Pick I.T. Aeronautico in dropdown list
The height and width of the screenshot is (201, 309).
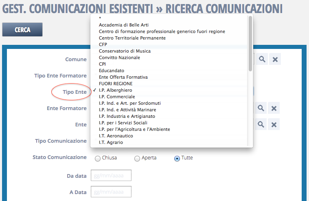[116, 136]
